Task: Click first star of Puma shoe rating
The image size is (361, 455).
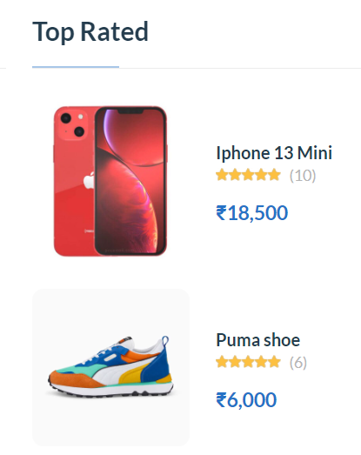Action: click(x=222, y=362)
